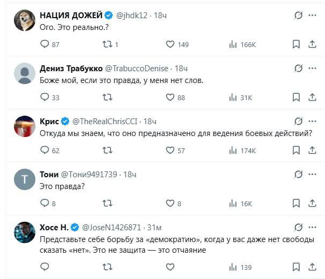Like the reply from Хосе Н.
The image size is (325, 279).
(x=170, y=267)
